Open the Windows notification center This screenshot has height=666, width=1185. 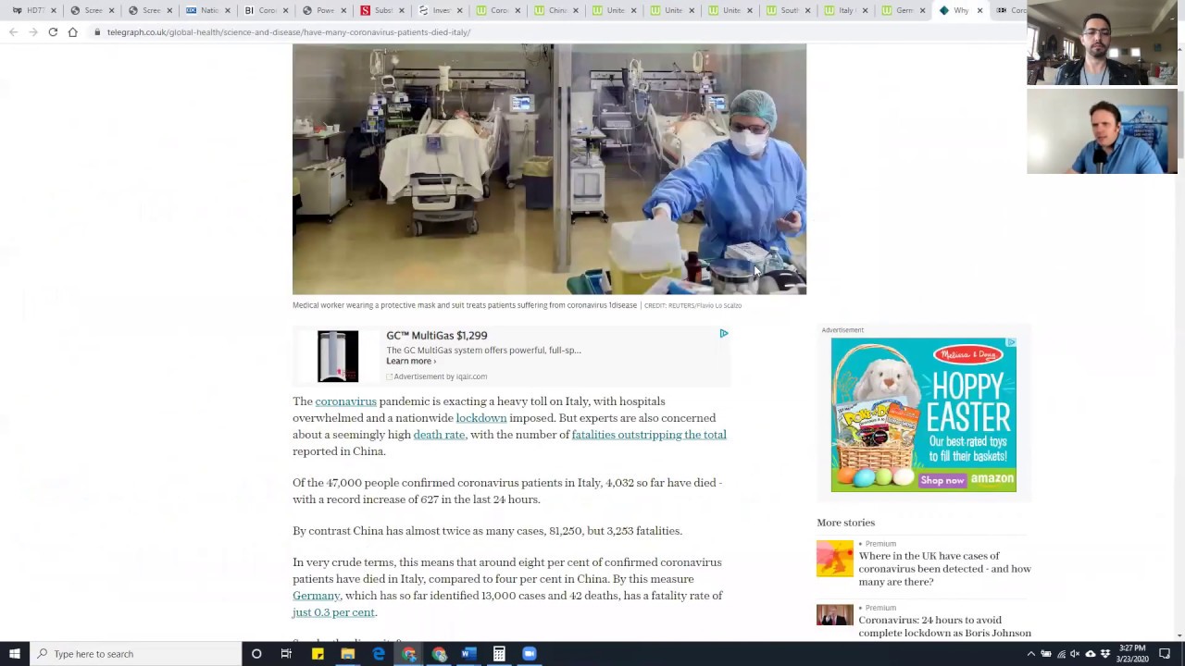coord(1165,654)
